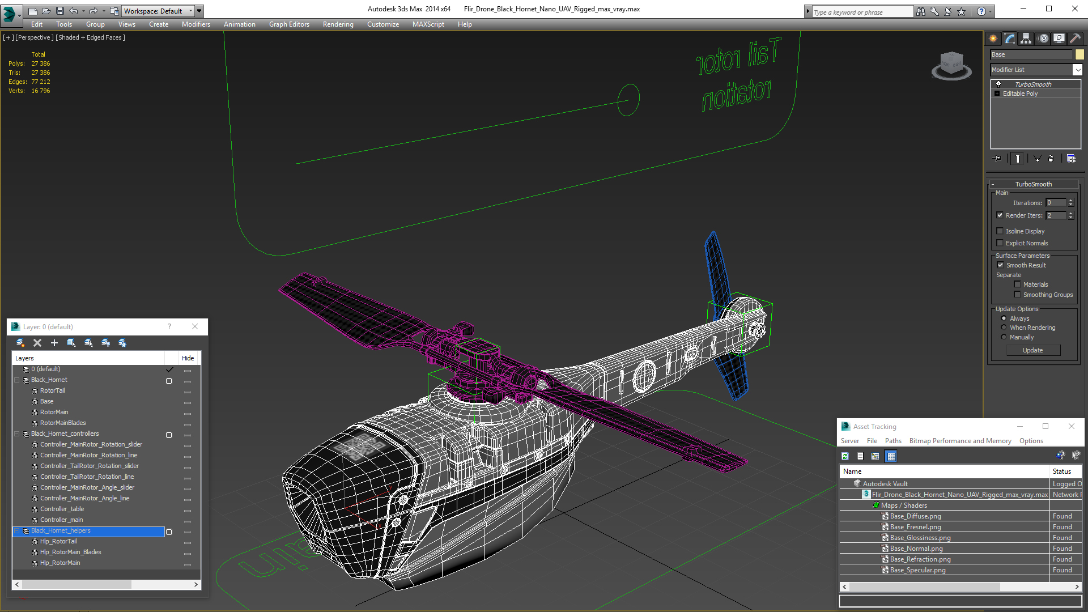Open the Graph Editors menu
This screenshot has width=1088, height=612.
point(289,24)
